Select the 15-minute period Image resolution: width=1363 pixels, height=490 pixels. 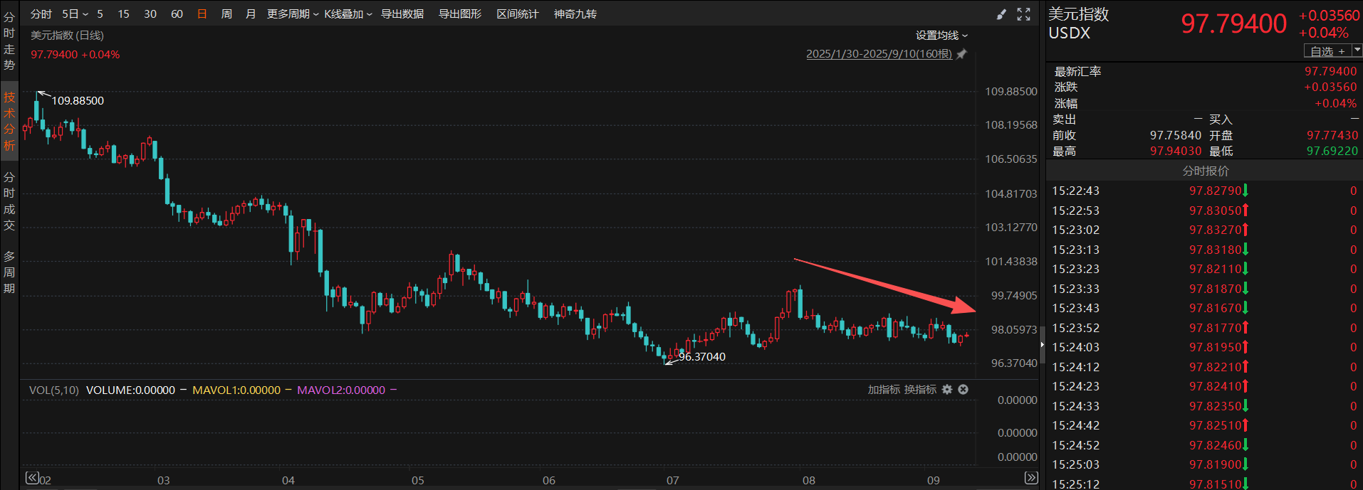pos(123,14)
